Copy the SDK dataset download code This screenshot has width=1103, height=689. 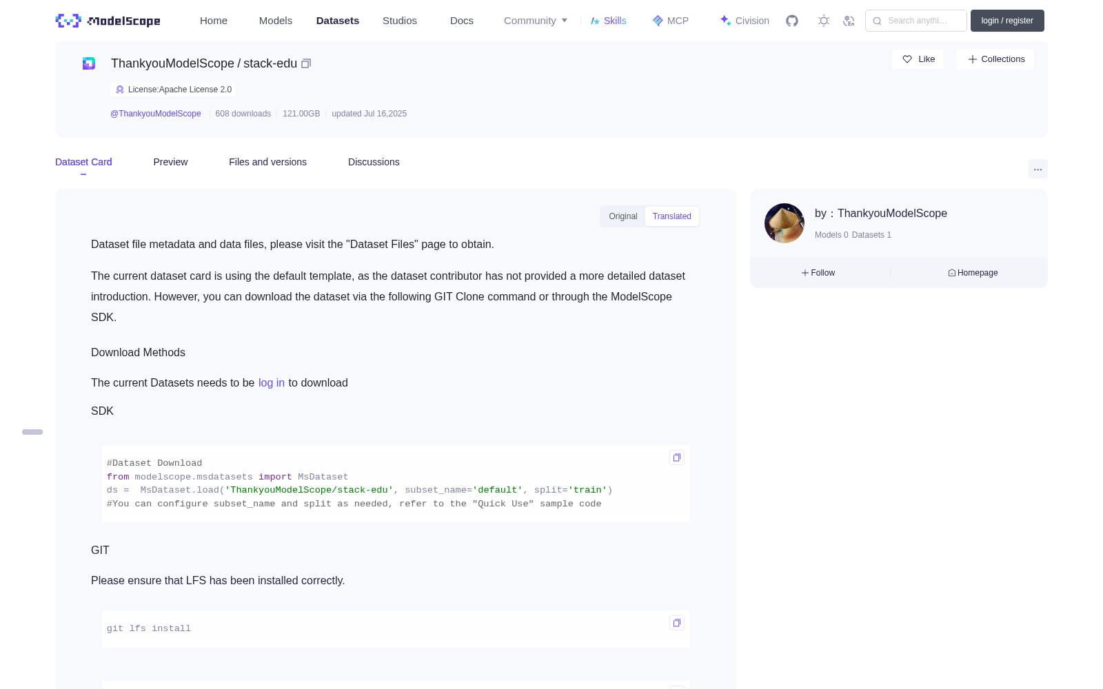tap(677, 457)
